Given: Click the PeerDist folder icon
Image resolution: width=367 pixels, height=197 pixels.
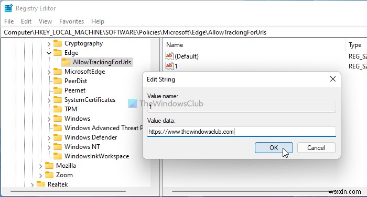Looking at the screenshot, I should tap(58, 81).
